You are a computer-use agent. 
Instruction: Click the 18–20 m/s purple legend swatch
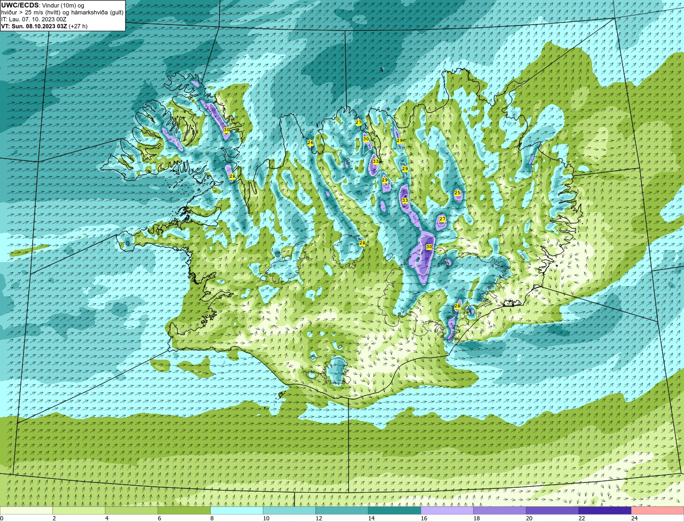point(500,510)
